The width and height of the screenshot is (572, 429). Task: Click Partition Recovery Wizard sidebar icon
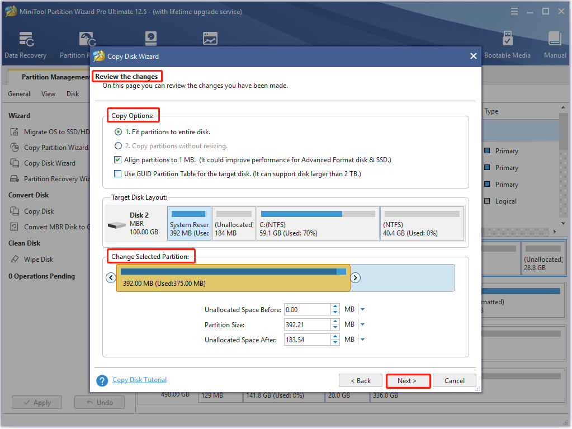coord(14,179)
